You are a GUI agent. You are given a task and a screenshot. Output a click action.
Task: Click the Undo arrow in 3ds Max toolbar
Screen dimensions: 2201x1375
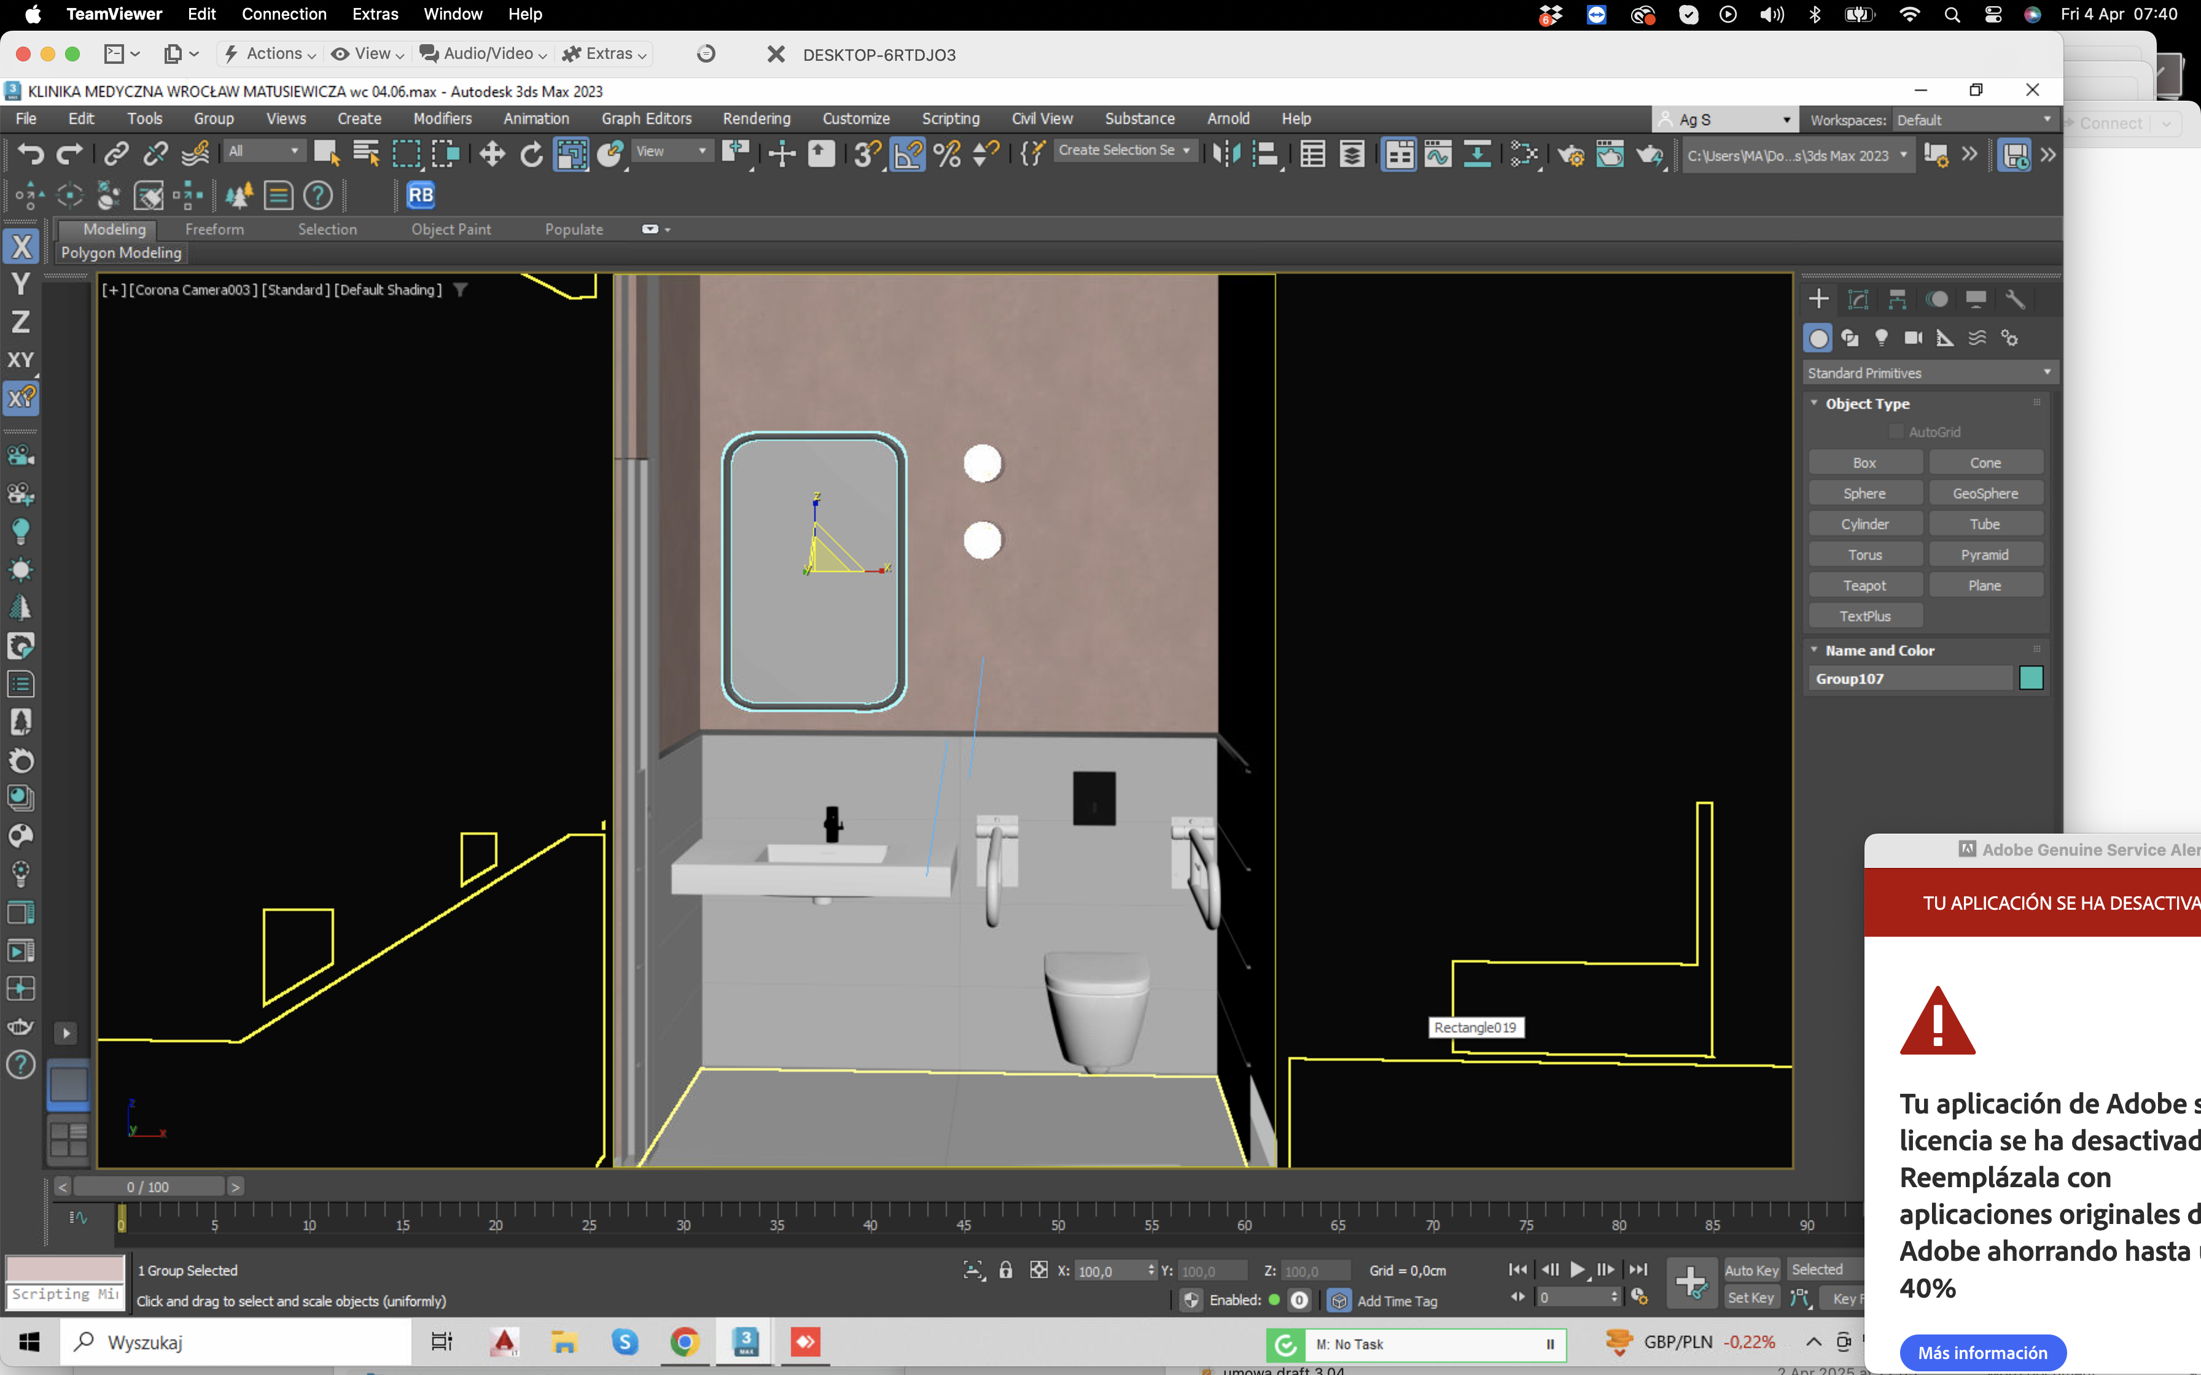pos(30,153)
